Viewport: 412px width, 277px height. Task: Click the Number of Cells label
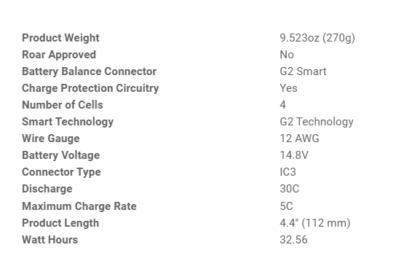[63, 105]
